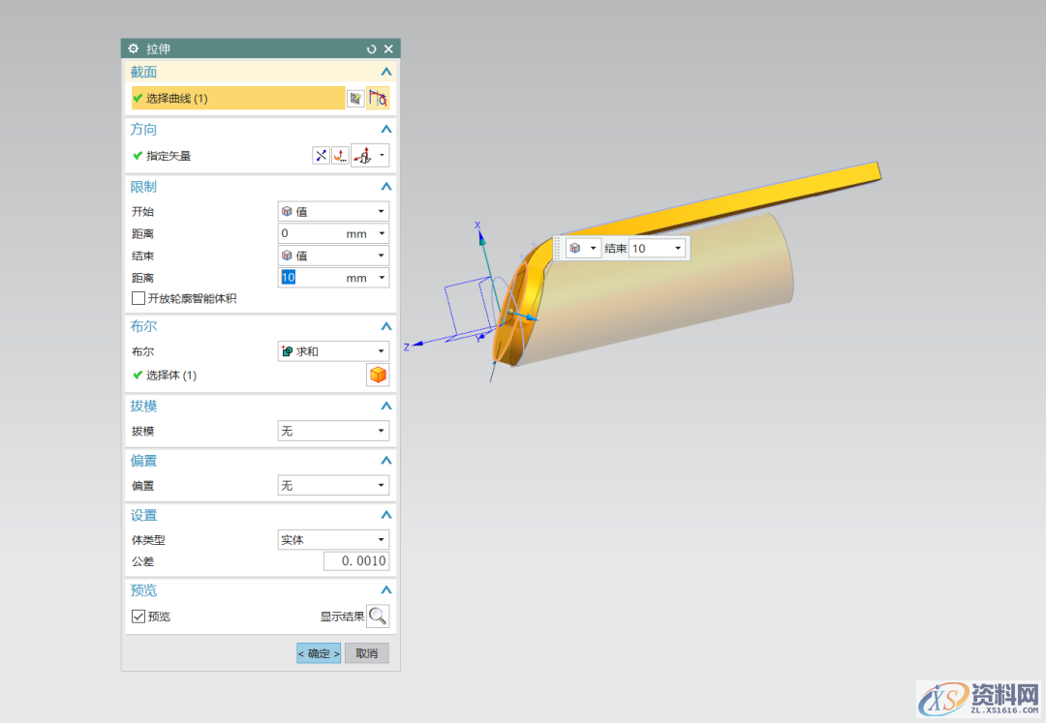Click the 确定 OK button
The height and width of the screenshot is (723, 1046).
coord(319,653)
